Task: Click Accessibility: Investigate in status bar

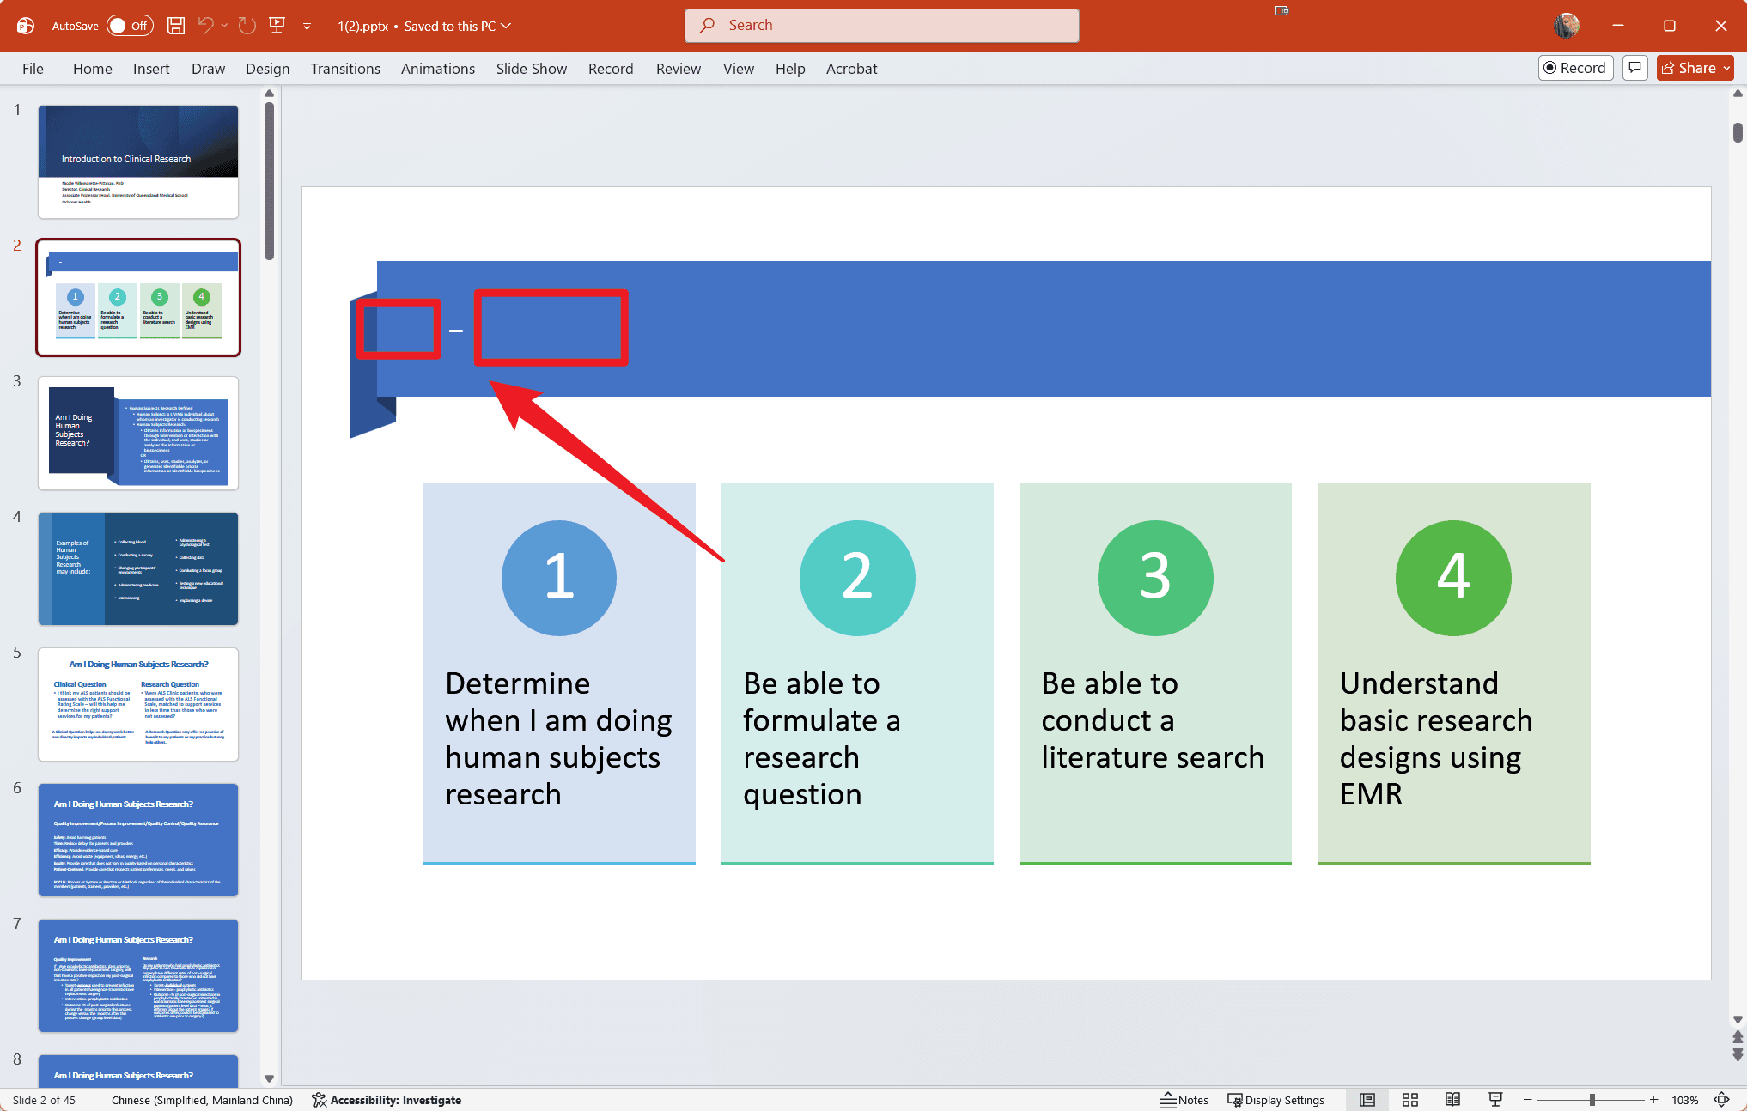Action: pyautogui.click(x=387, y=1100)
